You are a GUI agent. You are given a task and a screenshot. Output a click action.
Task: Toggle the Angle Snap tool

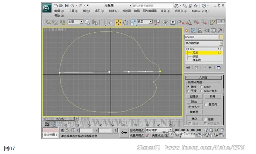(189, 22)
